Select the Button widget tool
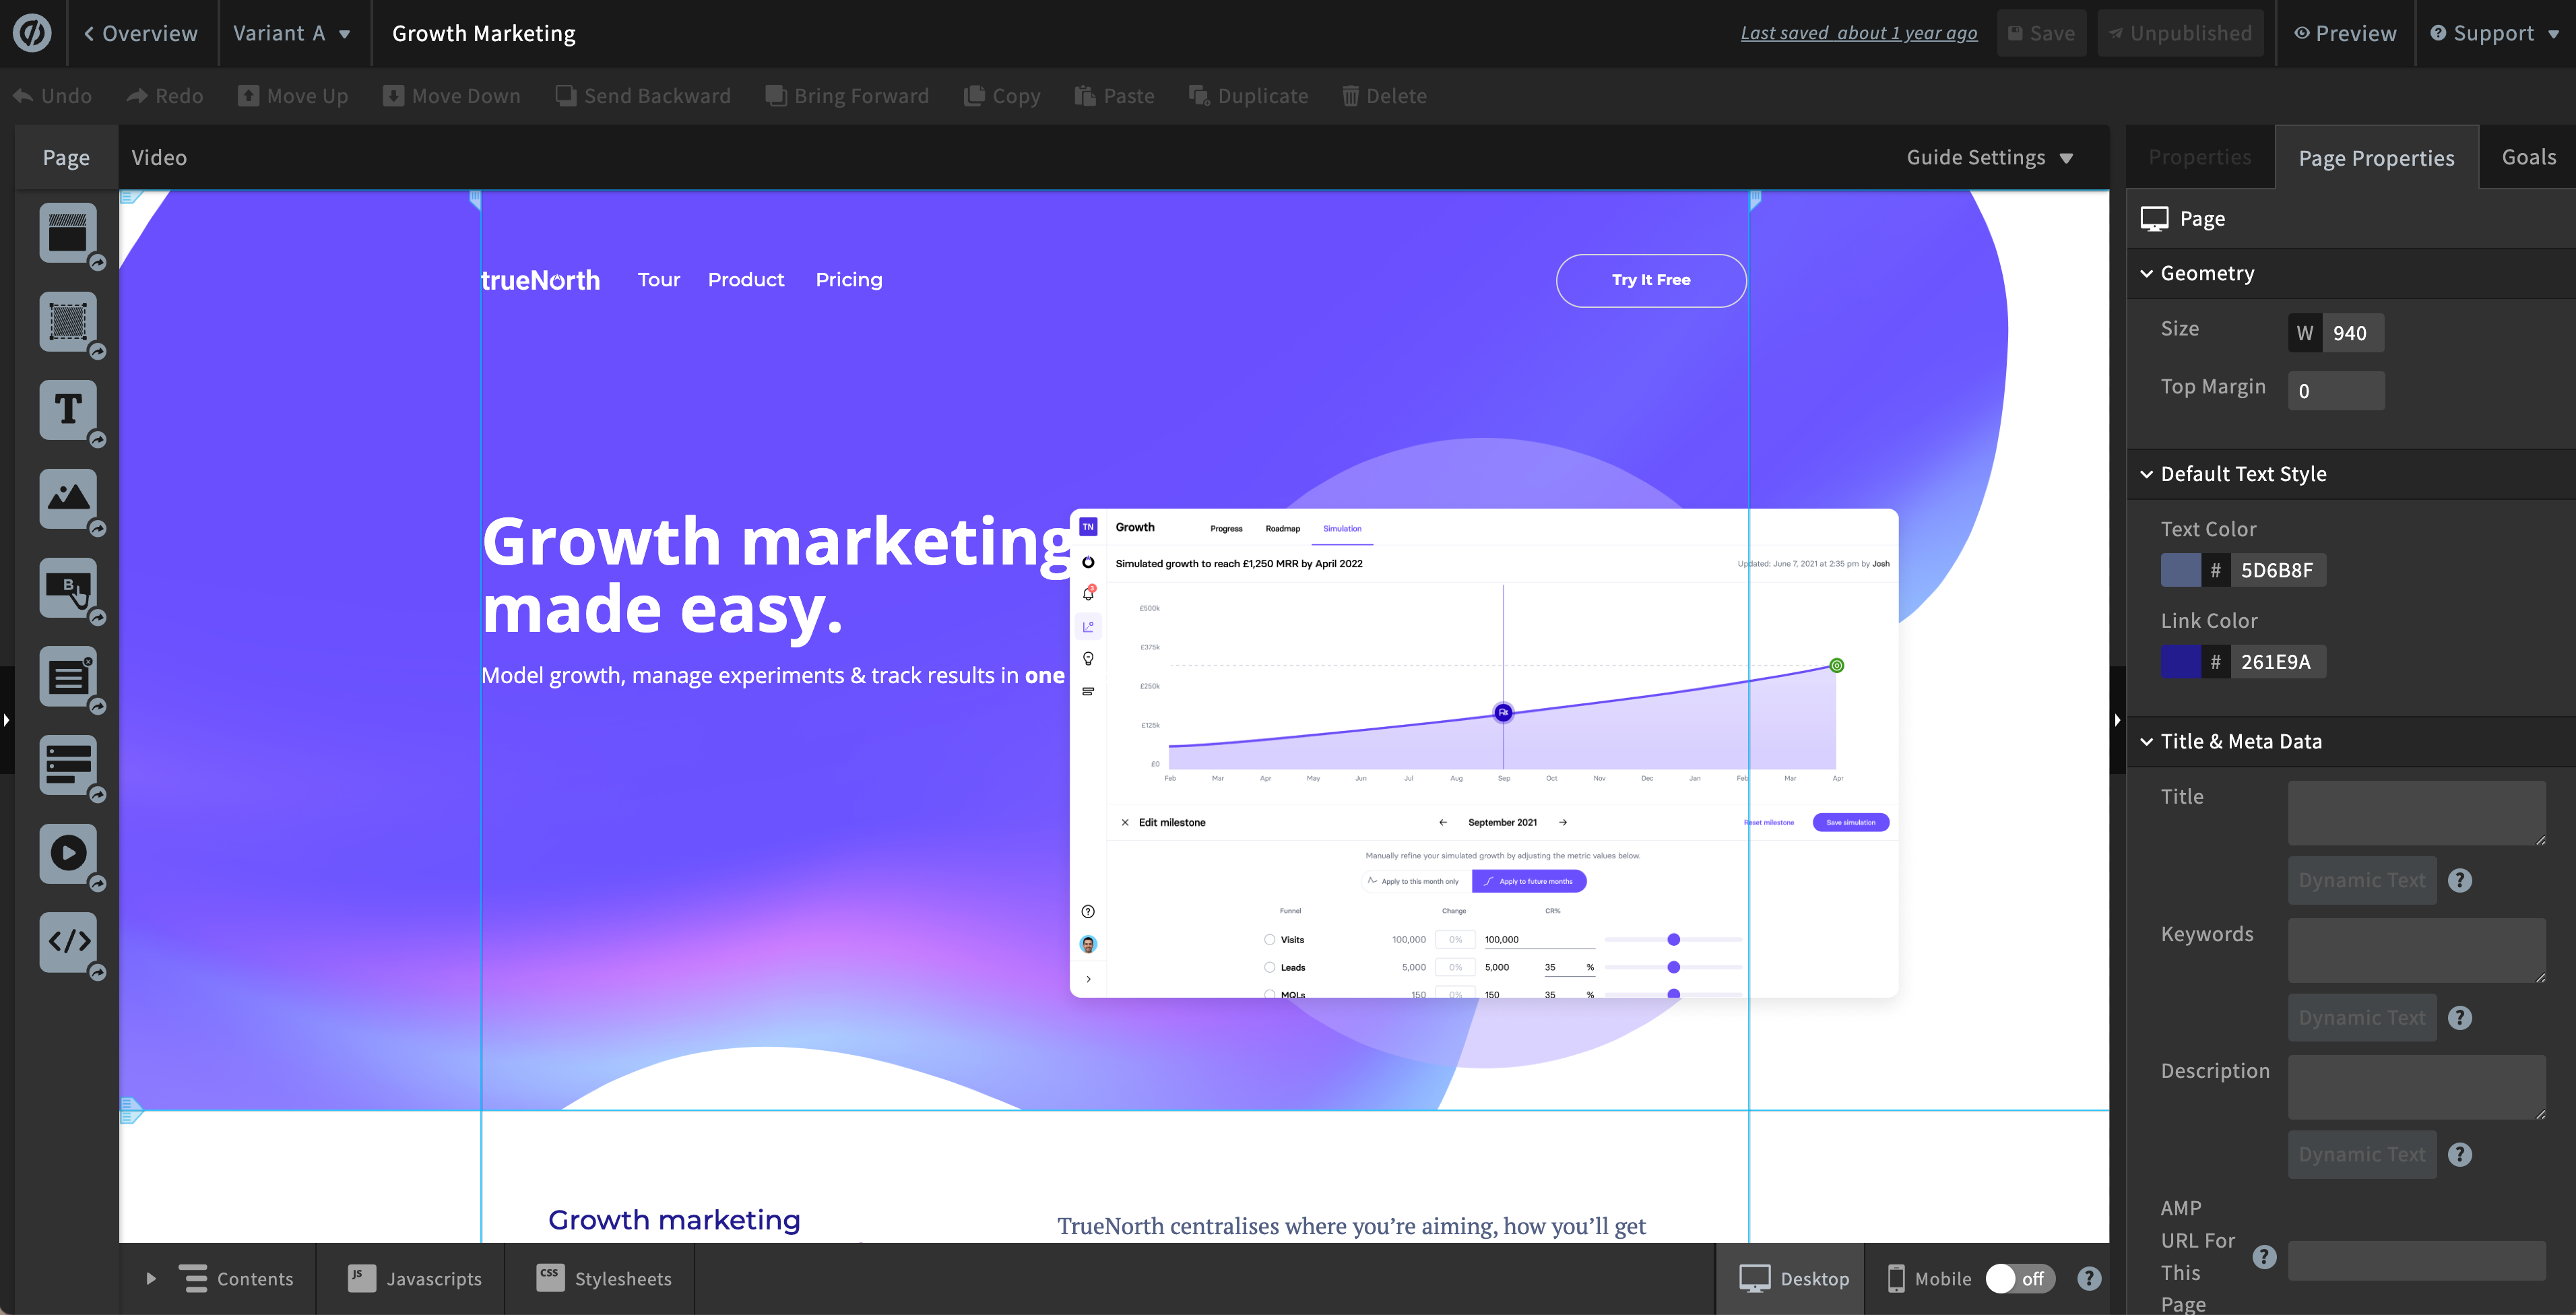 68,587
